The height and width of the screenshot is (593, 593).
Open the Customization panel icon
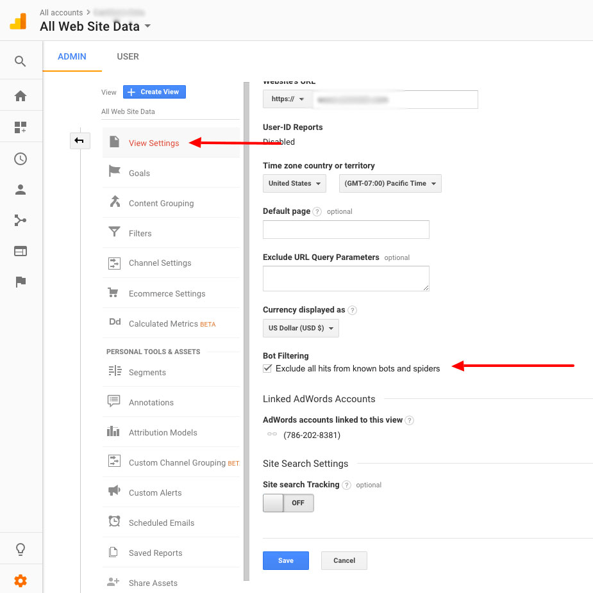[x=21, y=127]
